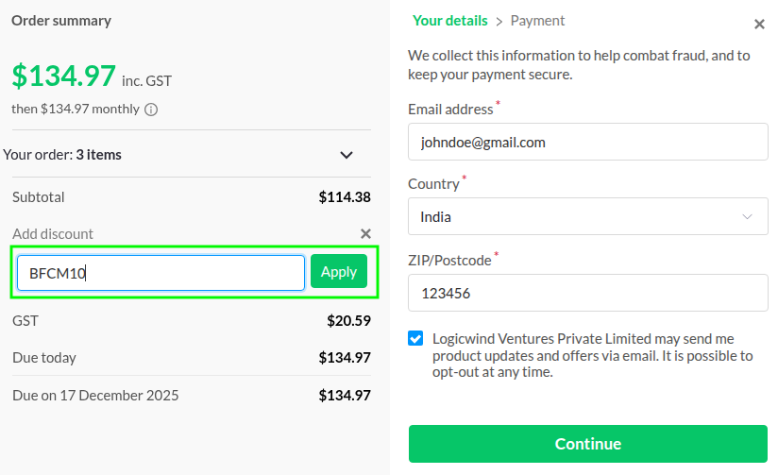Screen dimensions: 778x475
Task: Click the large green $134.97 total
Action: click(x=64, y=76)
